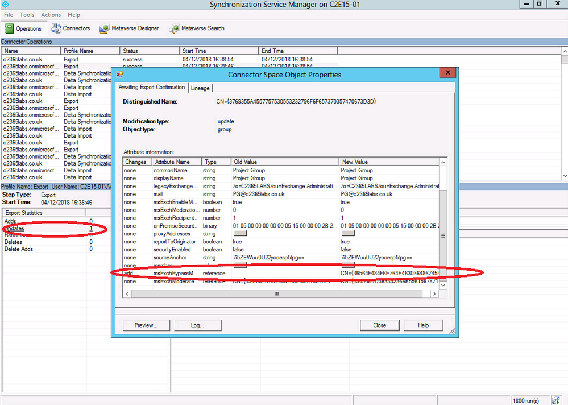Click the Preview... button
The height and width of the screenshot is (405, 568).
pos(146,325)
